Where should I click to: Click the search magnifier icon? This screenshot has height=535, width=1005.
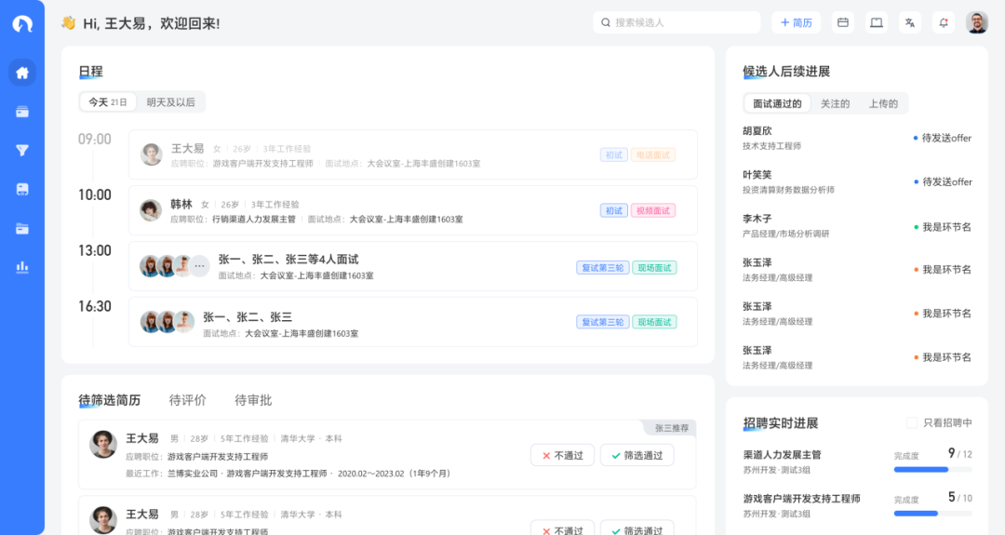click(x=606, y=22)
